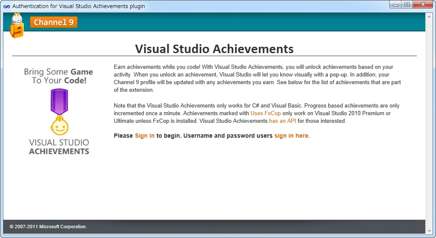Screen dimensions: 436x238
Task: Open the 'Uses FxCop' link
Action: coord(266,113)
